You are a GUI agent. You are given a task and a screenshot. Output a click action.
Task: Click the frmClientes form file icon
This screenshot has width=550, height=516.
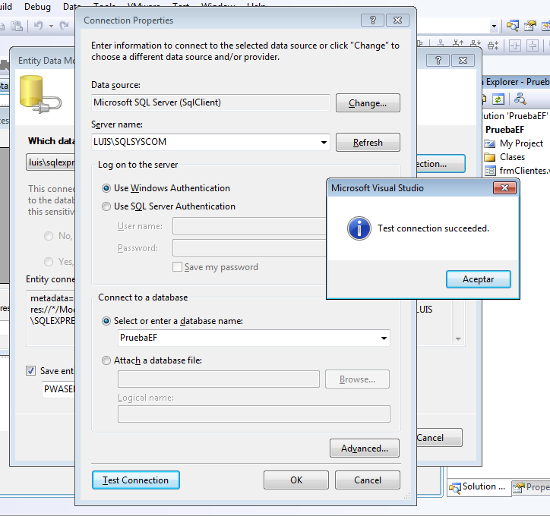[490, 171]
